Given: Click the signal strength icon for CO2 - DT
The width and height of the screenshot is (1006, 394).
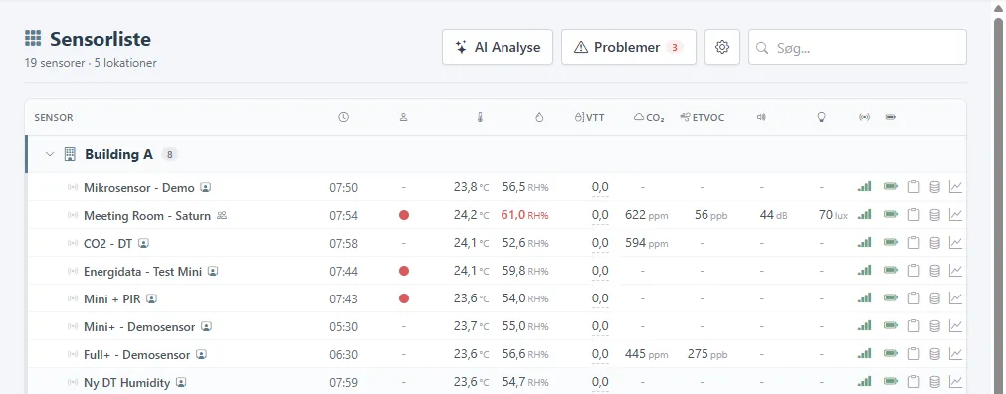Looking at the screenshot, I should (865, 243).
